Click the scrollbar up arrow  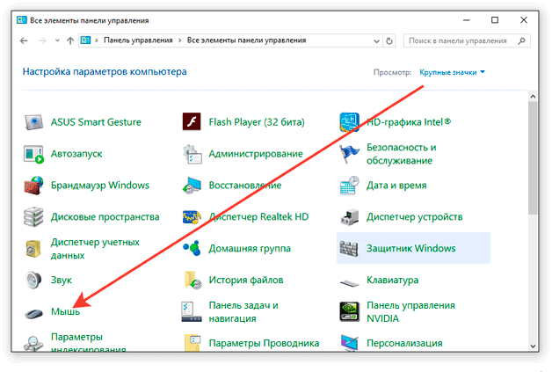click(533, 97)
